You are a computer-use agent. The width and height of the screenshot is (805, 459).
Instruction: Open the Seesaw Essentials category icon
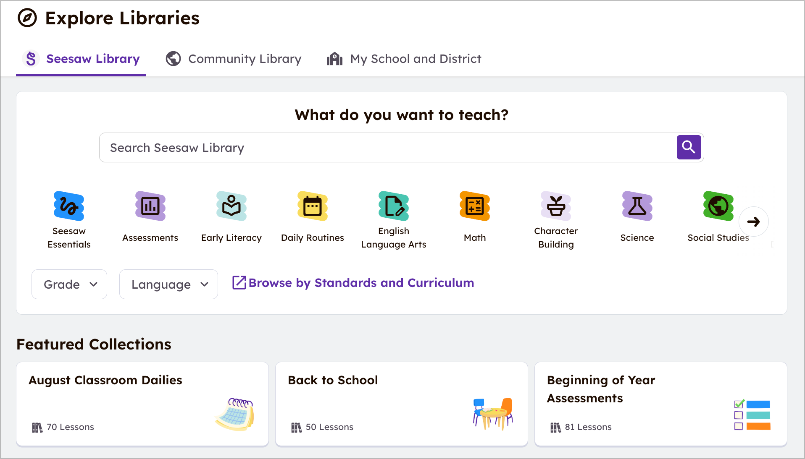tap(69, 206)
